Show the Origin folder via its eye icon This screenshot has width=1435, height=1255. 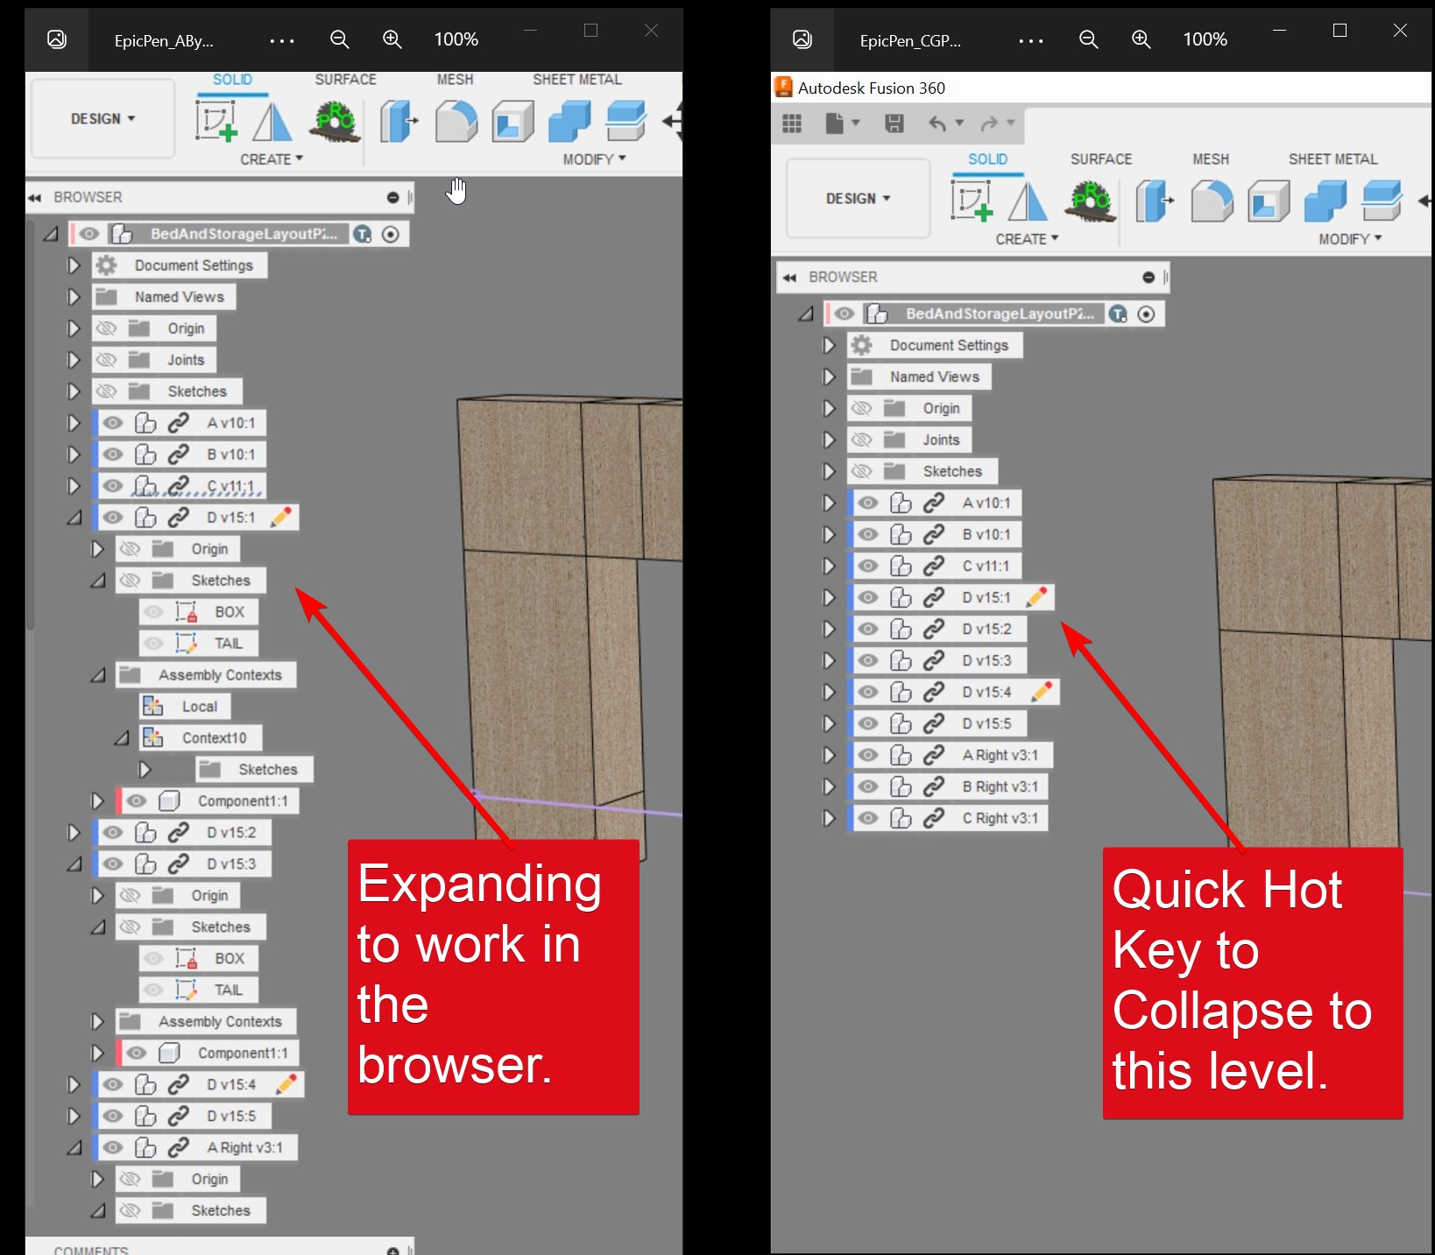107,328
